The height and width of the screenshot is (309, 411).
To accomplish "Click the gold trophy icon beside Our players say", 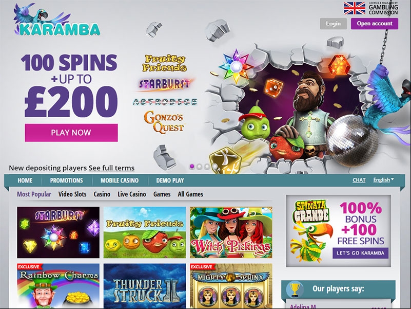I will [295, 289].
